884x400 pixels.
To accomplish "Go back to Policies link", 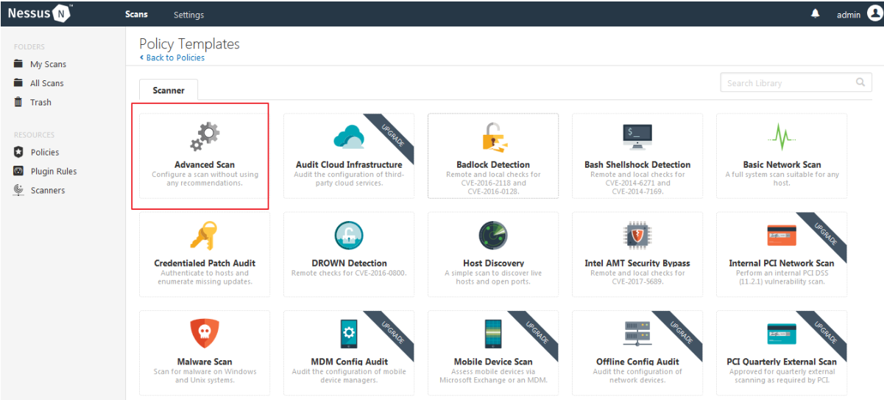I will point(172,57).
